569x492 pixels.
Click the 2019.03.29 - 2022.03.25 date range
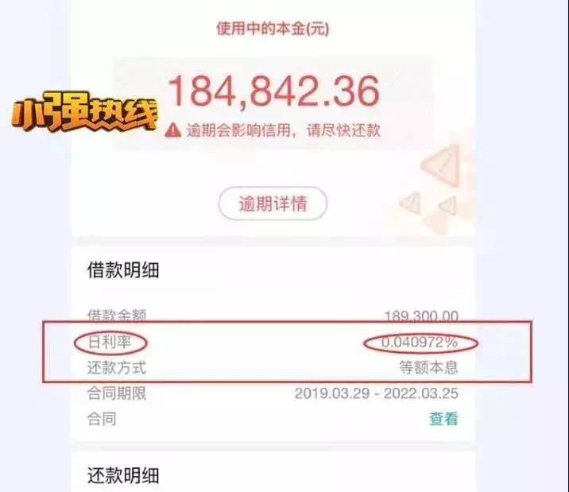point(377,393)
